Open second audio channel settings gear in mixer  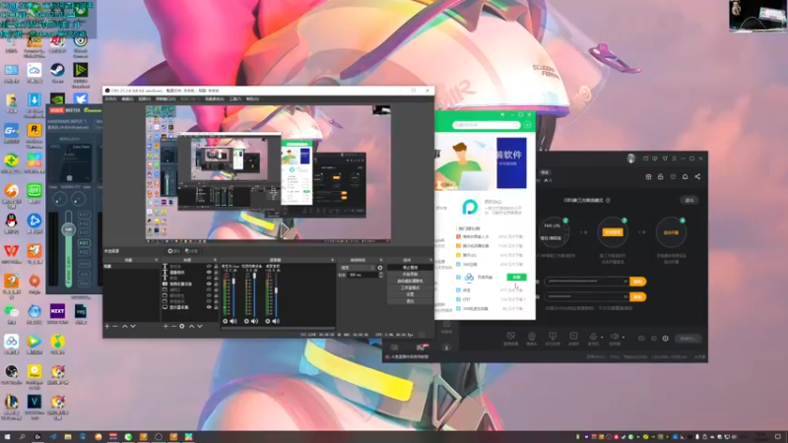click(246, 321)
